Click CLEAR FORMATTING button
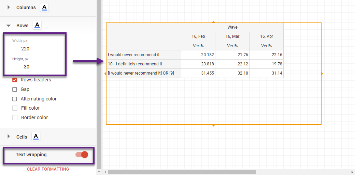 pos(48,169)
